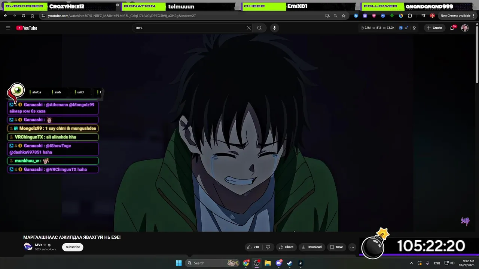Open the media controls music icon
Screen dimensions: 479x269
coord(423,16)
